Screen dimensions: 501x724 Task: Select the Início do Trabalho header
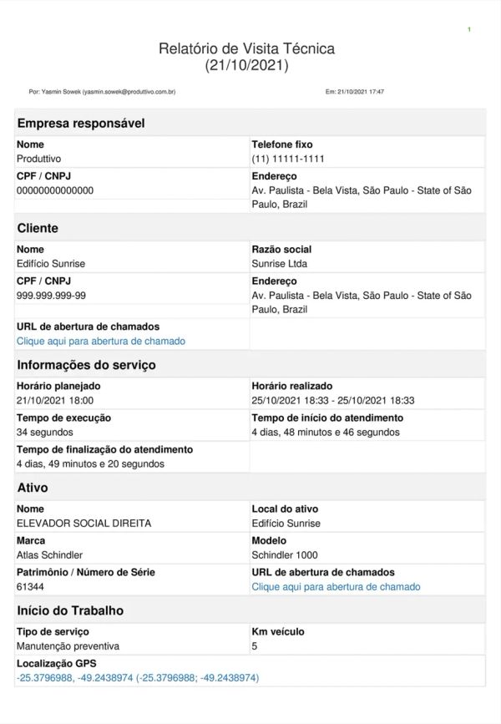[x=70, y=610]
